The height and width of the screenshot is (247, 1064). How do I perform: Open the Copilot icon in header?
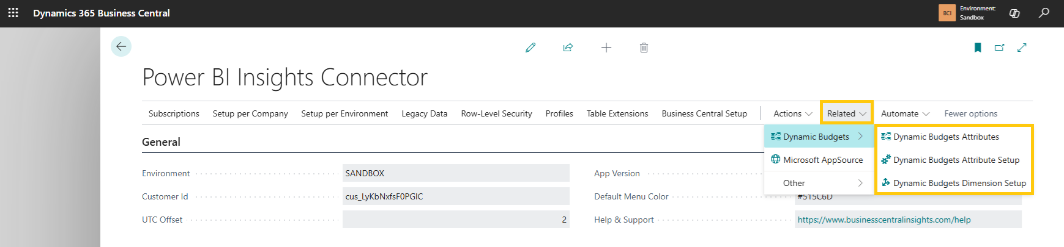[x=1014, y=13]
